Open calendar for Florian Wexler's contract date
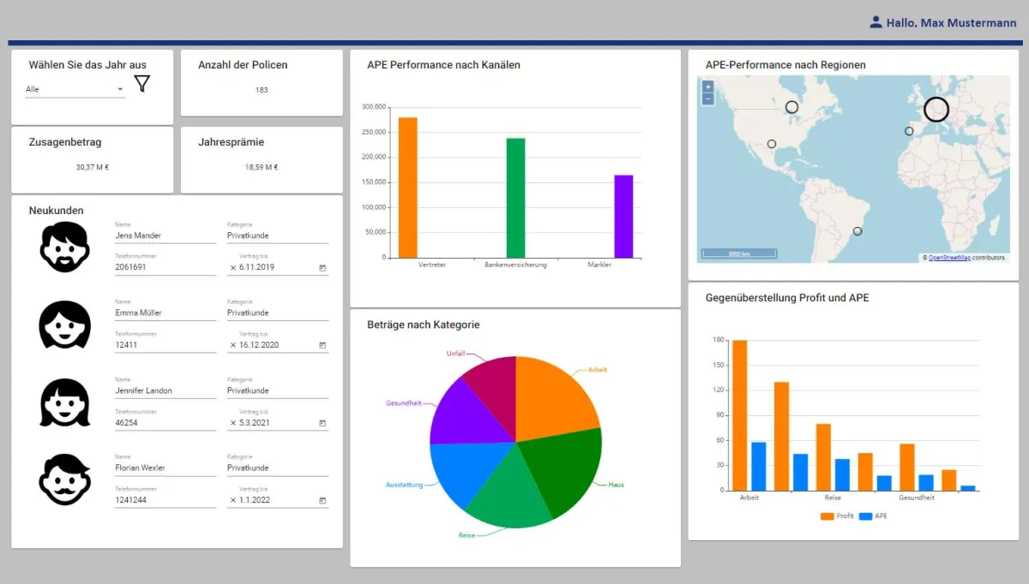 [x=322, y=501]
